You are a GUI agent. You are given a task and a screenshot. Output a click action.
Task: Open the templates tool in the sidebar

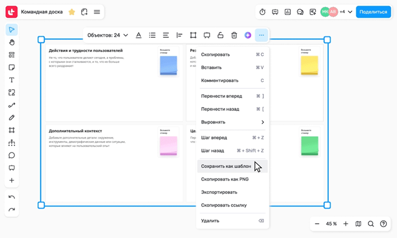coord(12,55)
